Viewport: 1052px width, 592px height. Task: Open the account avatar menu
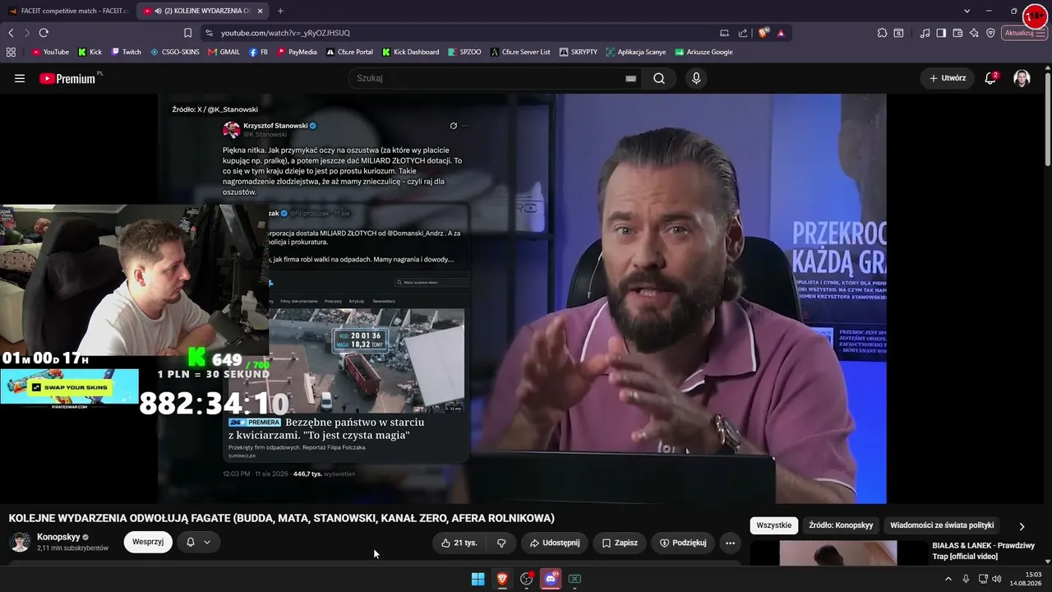pyautogui.click(x=1022, y=78)
